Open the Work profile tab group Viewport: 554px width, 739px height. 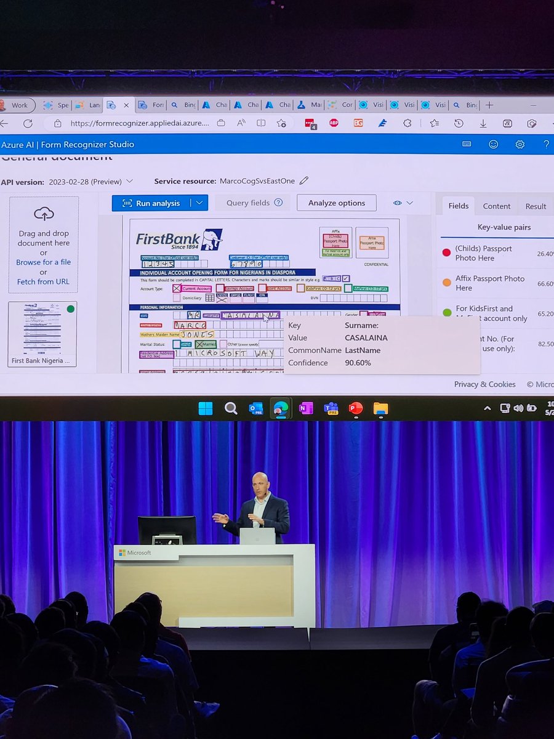pyautogui.click(x=17, y=105)
